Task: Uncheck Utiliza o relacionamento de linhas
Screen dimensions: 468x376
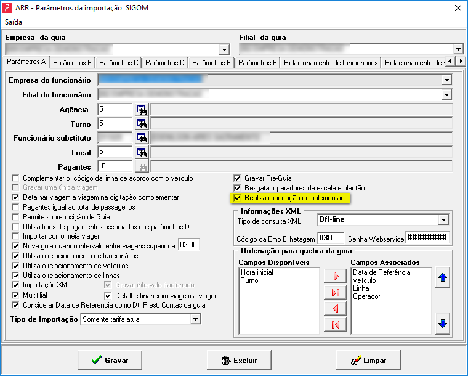Action: pyautogui.click(x=15, y=276)
